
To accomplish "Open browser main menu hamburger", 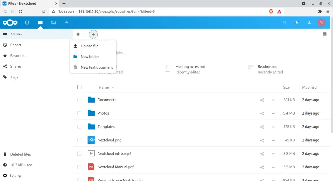I will pos(328,11).
